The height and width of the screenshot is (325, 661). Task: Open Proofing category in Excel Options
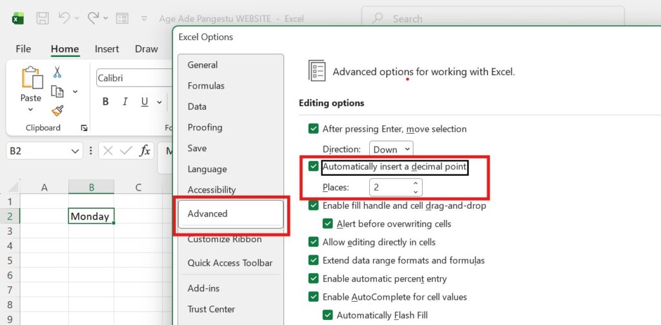[x=205, y=127]
